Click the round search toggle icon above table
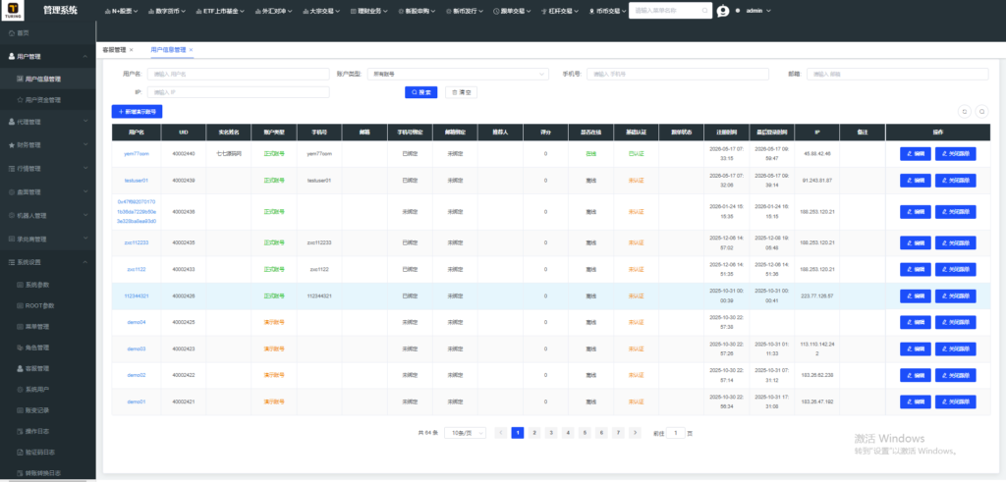The height and width of the screenshot is (482, 1006). pyautogui.click(x=981, y=112)
